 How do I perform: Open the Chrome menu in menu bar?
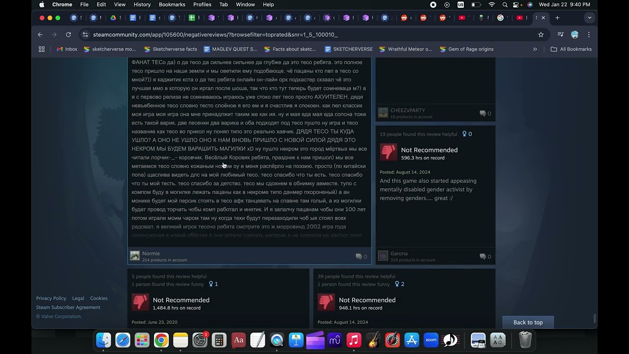click(62, 4)
